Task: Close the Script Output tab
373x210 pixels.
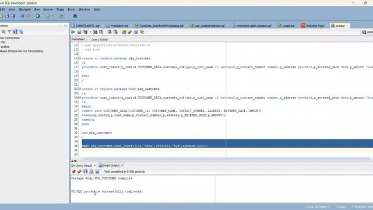Action: (122, 165)
